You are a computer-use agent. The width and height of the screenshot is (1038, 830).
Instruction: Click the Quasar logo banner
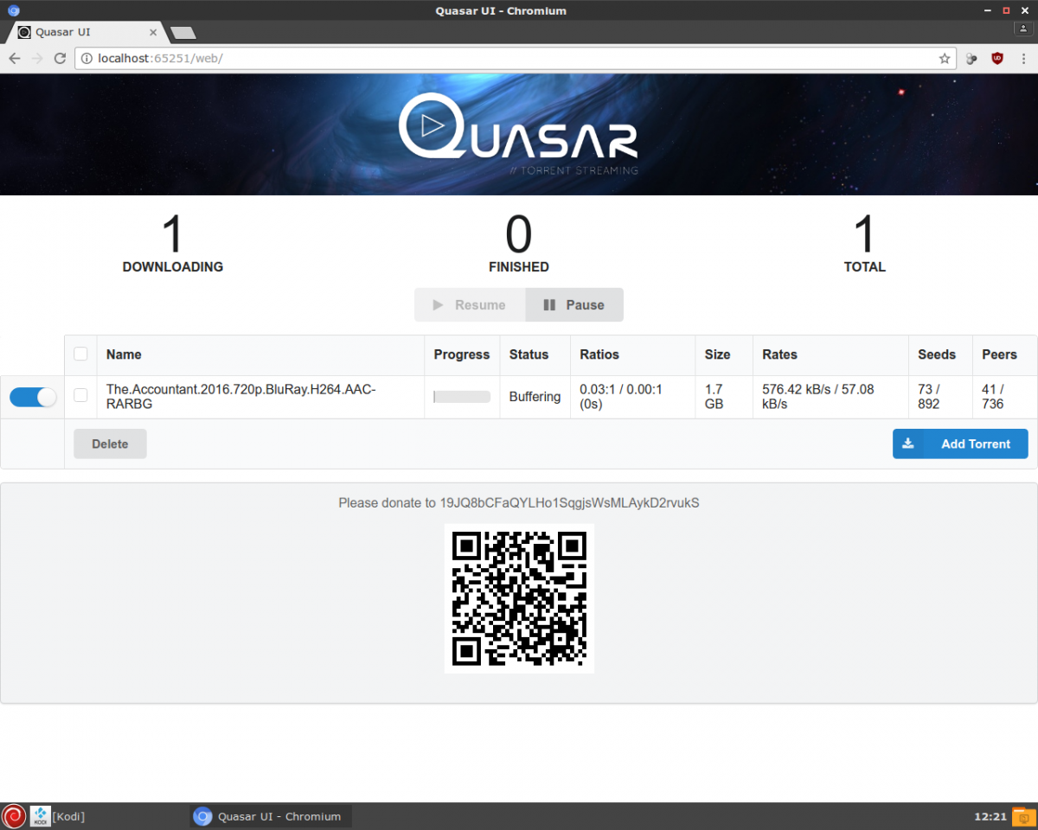pos(519,134)
